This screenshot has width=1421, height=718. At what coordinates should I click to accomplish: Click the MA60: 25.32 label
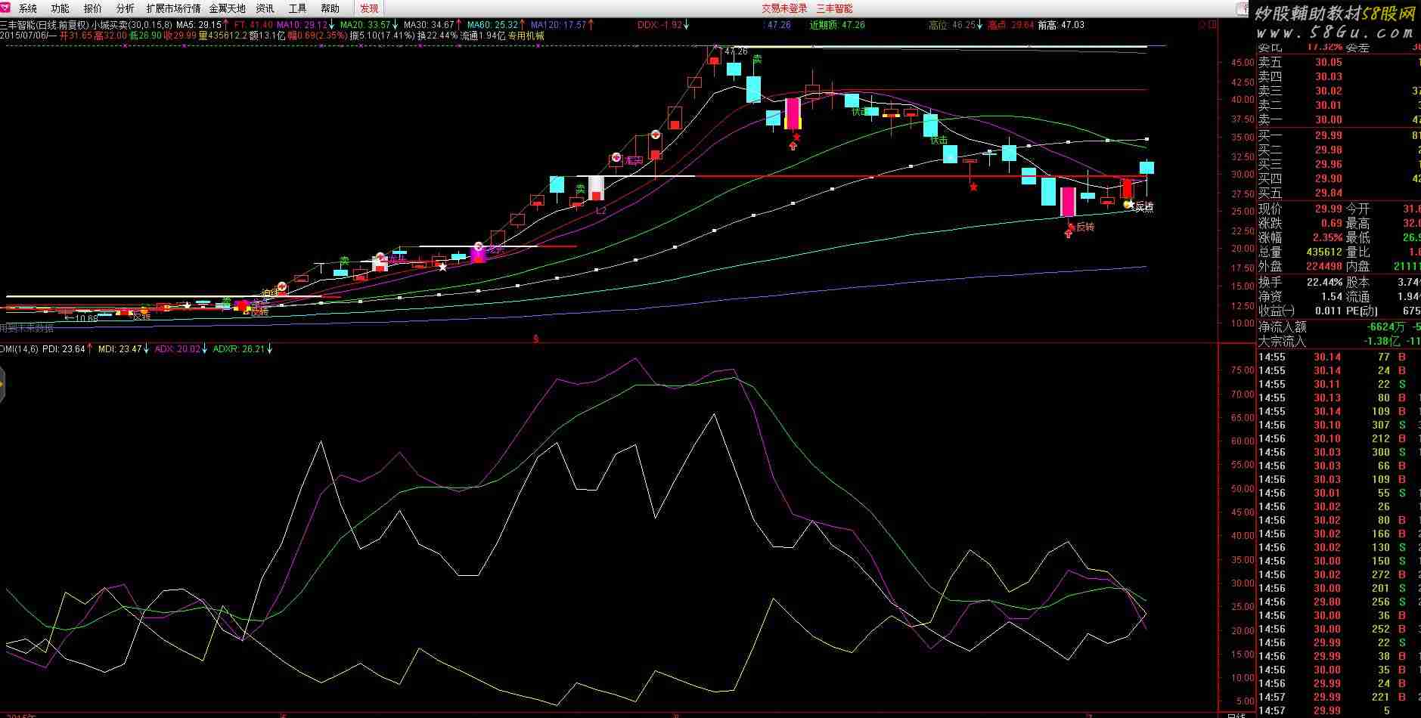pos(493,25)
